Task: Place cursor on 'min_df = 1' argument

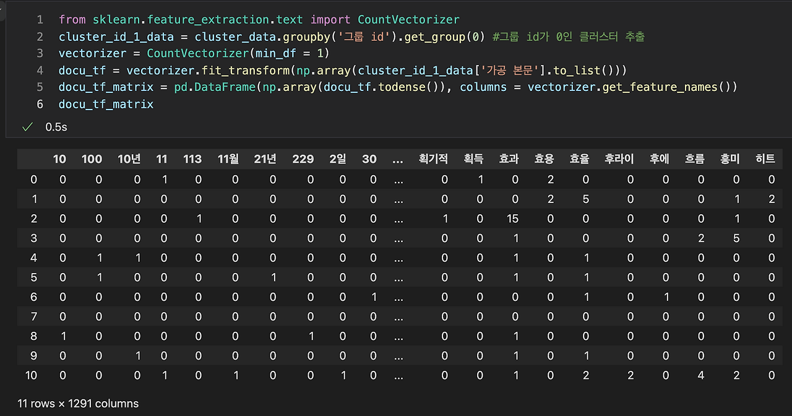Action: [289, 53]
